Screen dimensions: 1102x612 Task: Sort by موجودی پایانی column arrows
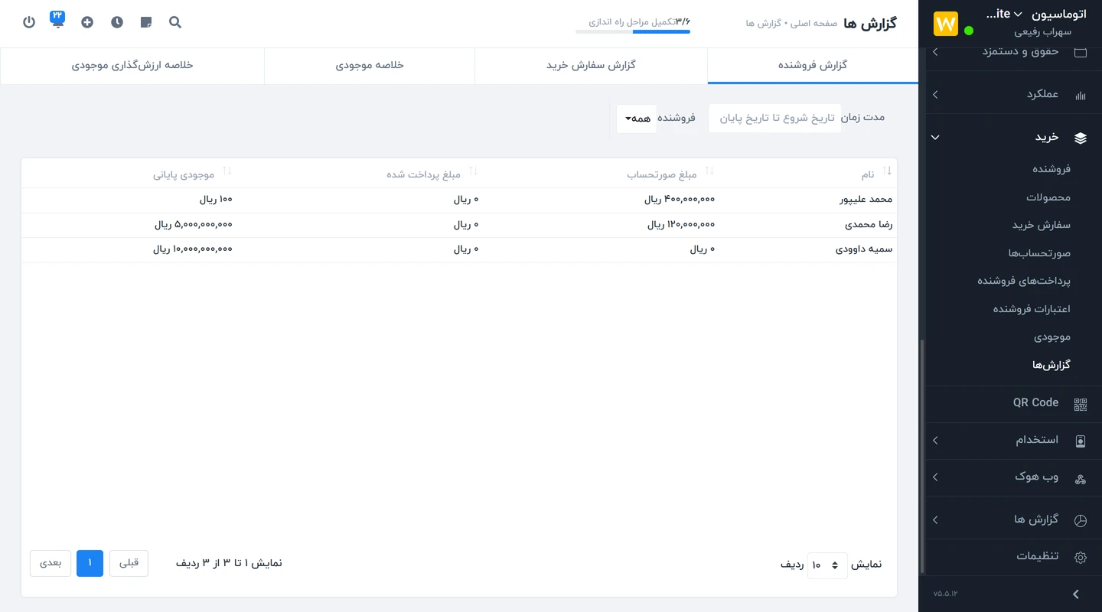coord(227,171)
